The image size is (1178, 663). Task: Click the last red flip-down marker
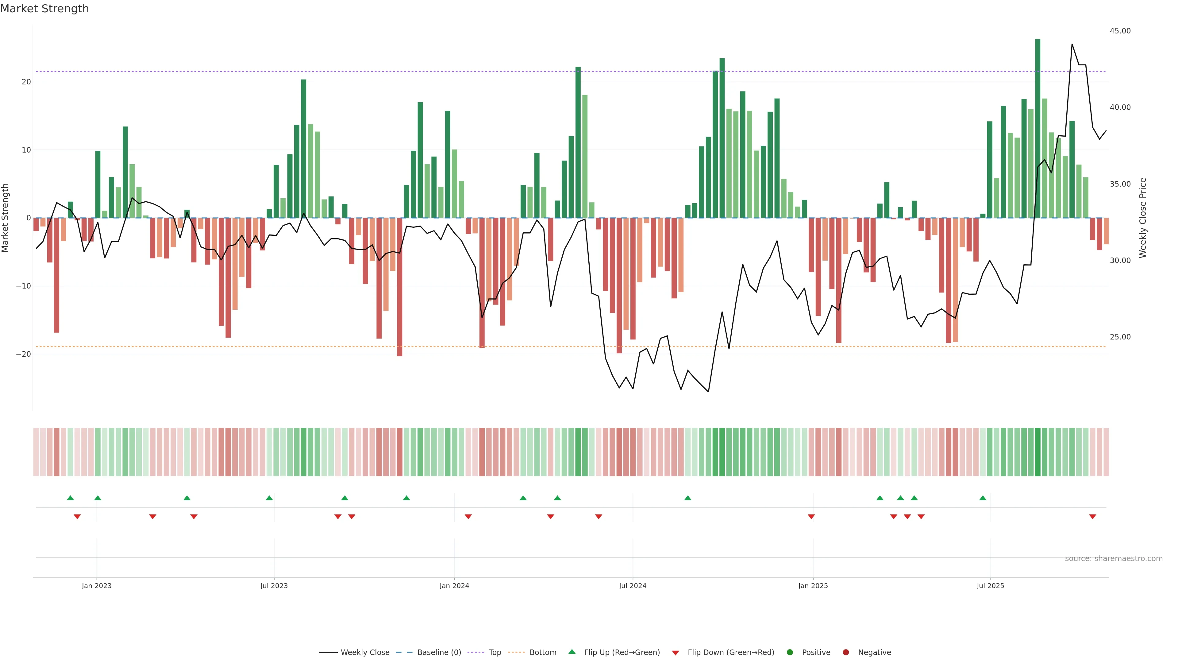click(1092, 517)
